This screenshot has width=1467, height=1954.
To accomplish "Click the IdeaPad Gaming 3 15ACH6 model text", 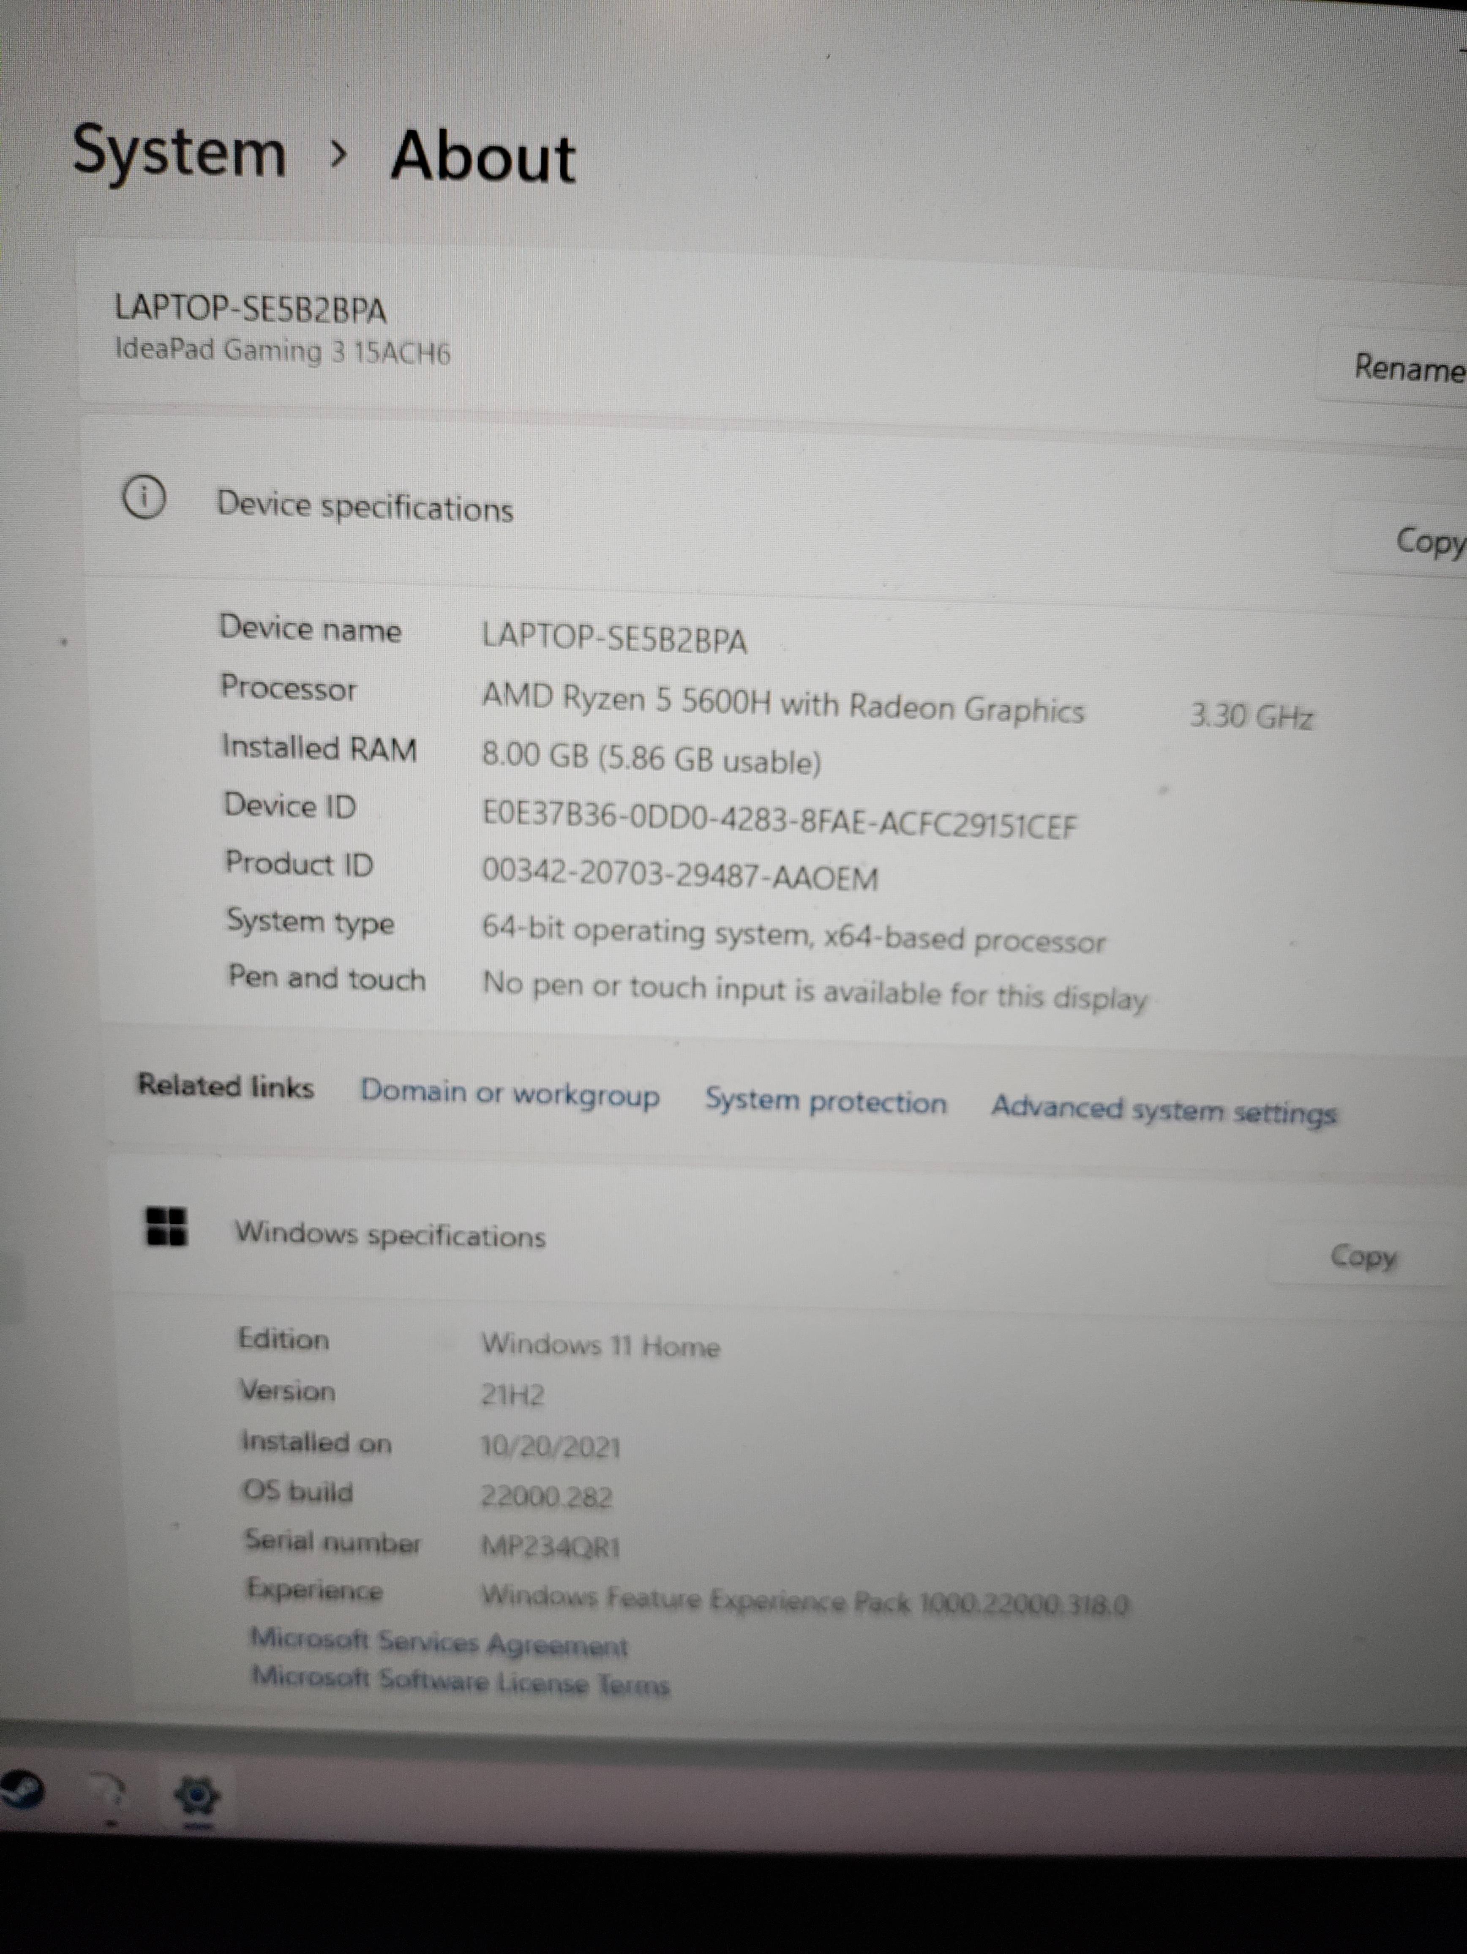I will (x=283, y=351).
